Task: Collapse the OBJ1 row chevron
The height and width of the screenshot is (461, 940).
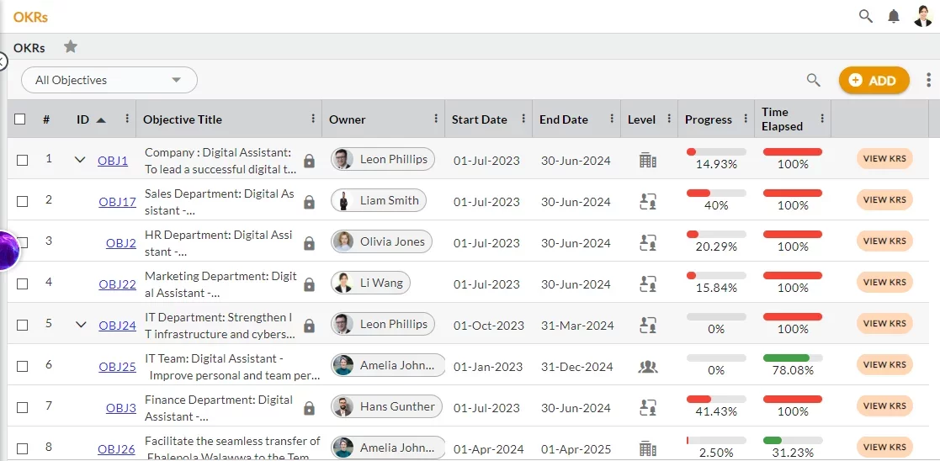Action: (x=80, y=160)
